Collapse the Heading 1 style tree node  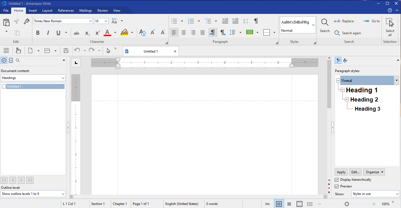point(343,90)
